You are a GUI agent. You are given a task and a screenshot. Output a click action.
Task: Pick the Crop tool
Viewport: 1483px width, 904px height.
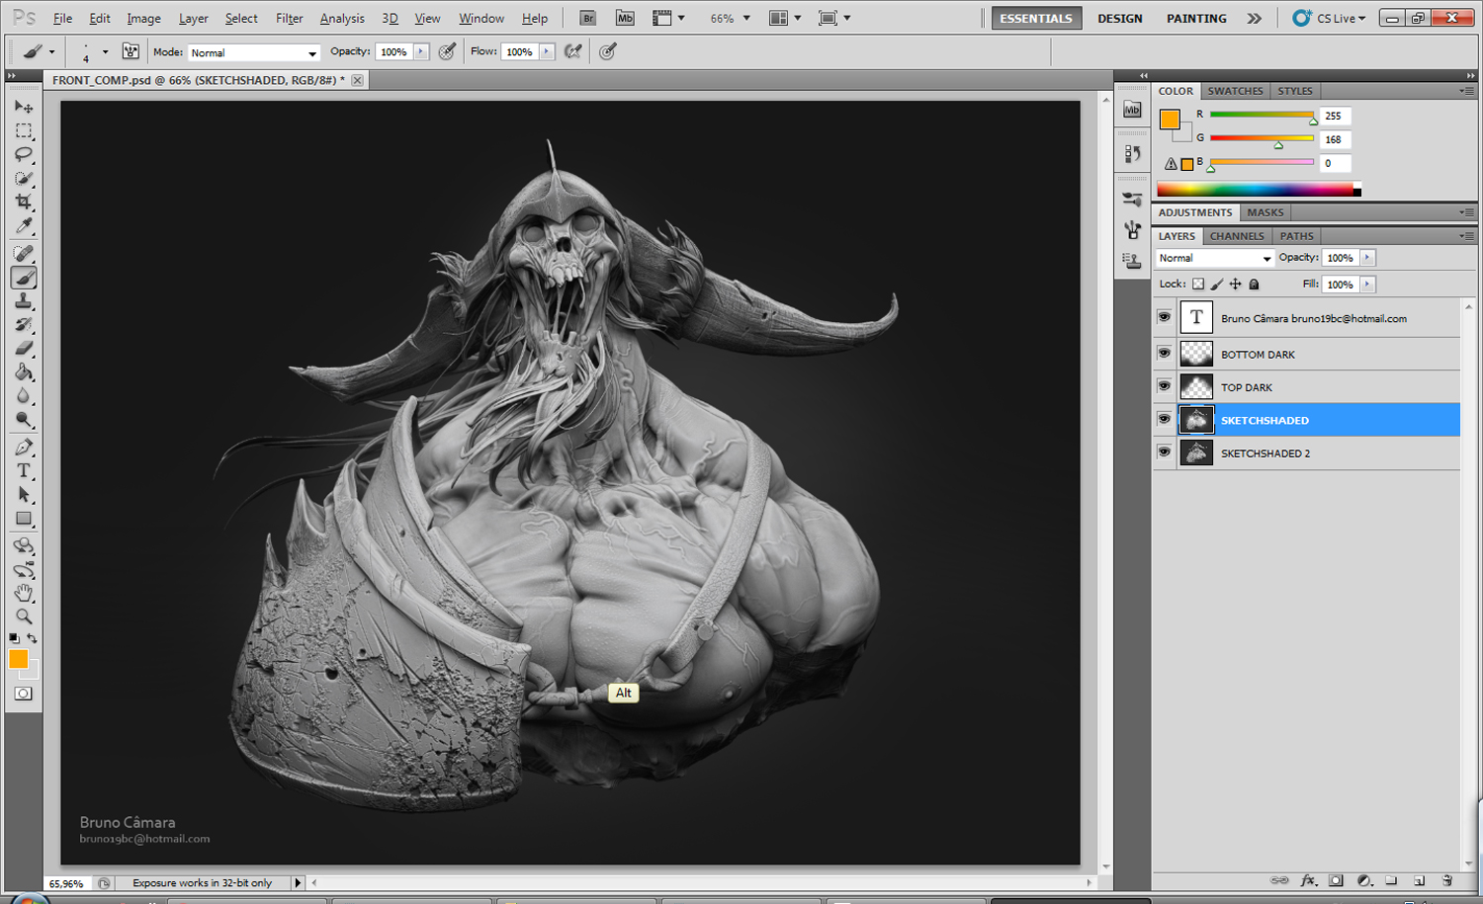pyautogui.click(x=24, y=202)
